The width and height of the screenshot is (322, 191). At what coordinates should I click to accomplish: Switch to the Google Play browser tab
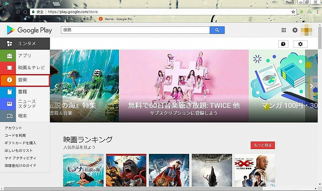(27, 4)
